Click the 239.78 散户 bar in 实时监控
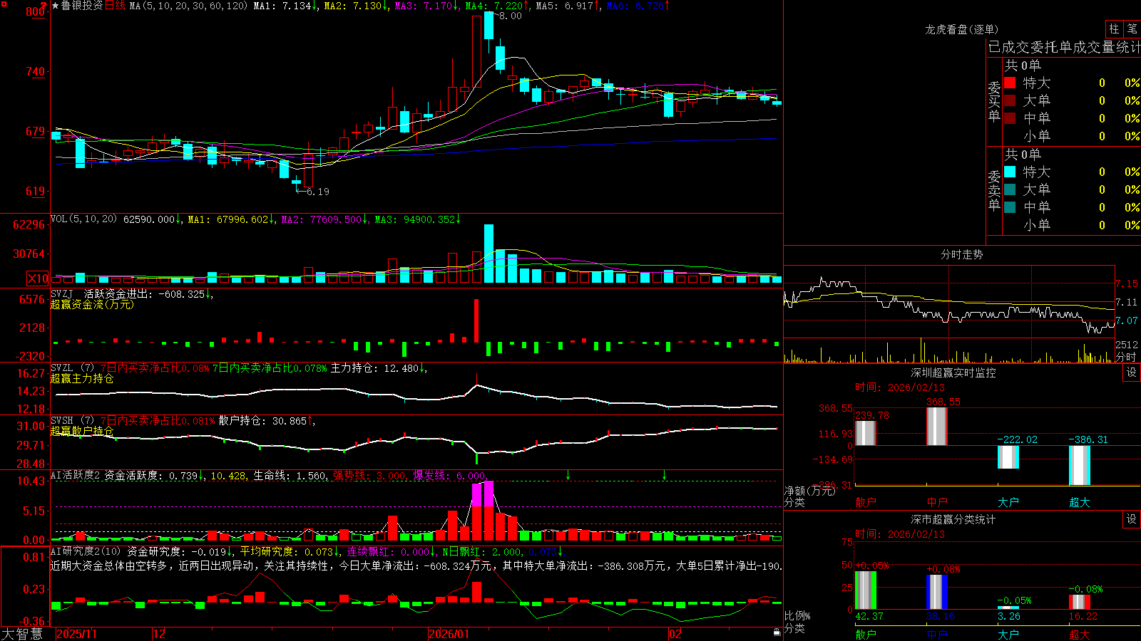 [x=866, y=433]
